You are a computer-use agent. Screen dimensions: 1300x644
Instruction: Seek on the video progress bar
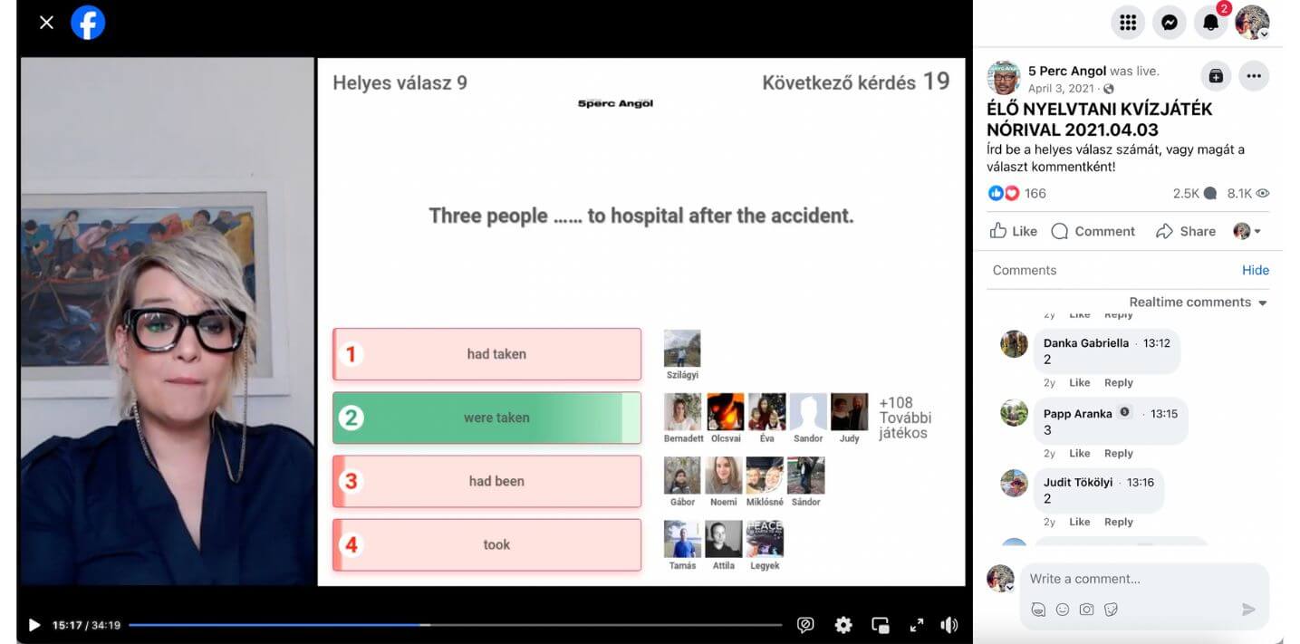tap(455, 625)
